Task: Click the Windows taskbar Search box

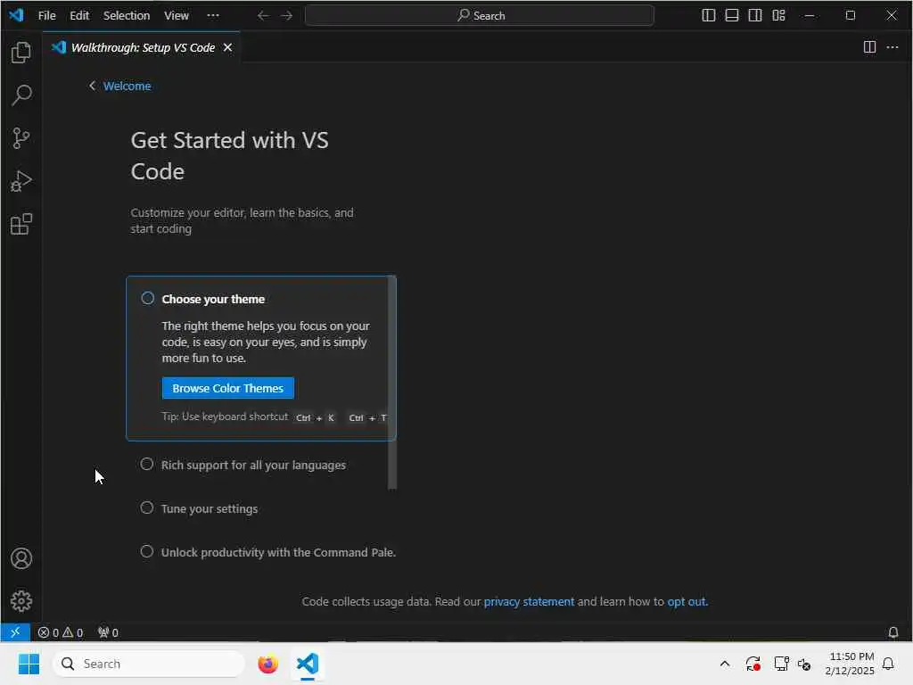Action: pos(149,664)
